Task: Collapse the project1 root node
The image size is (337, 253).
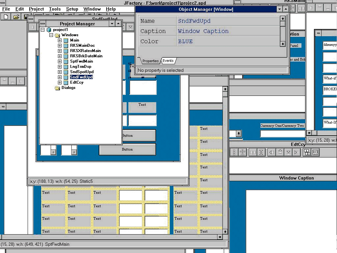Action: (42, 30)
